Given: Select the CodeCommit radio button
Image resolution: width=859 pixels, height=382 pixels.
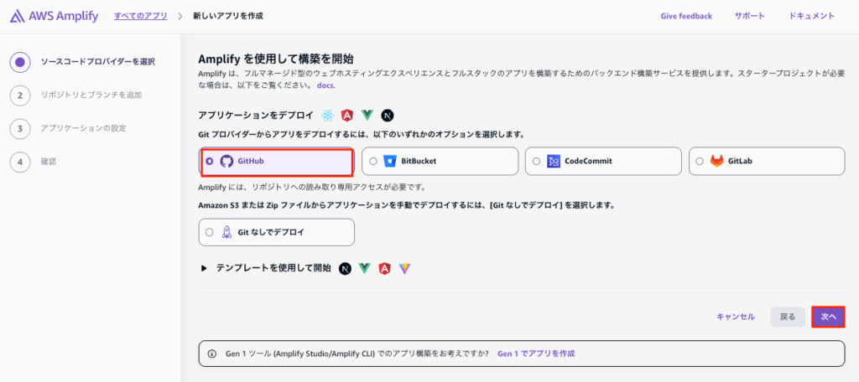Looking at the screenshot, I should (536, 161).
